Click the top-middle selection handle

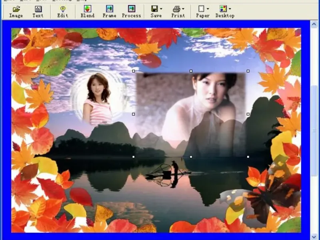tap(191, 71)
